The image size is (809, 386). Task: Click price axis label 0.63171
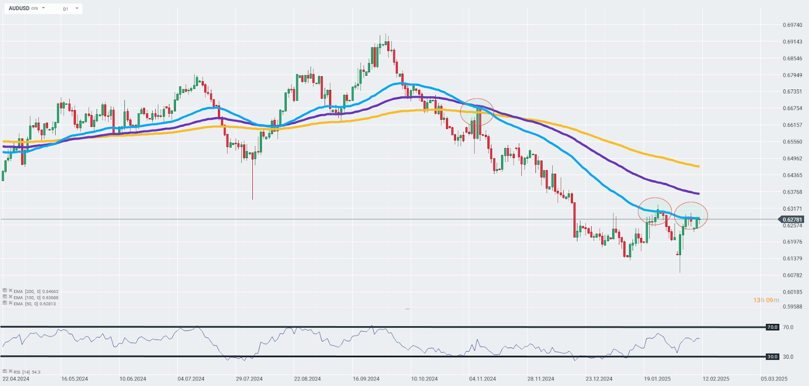(792, 209)
